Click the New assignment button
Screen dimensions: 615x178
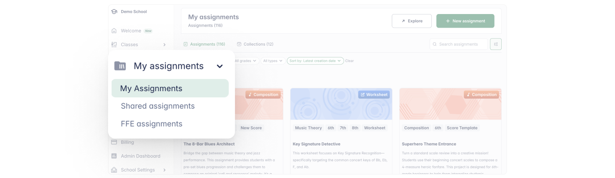[x=465, y=21]
